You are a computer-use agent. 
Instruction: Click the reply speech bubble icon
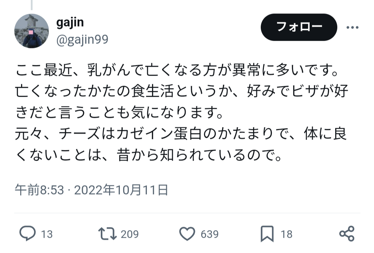pos(27,234)
